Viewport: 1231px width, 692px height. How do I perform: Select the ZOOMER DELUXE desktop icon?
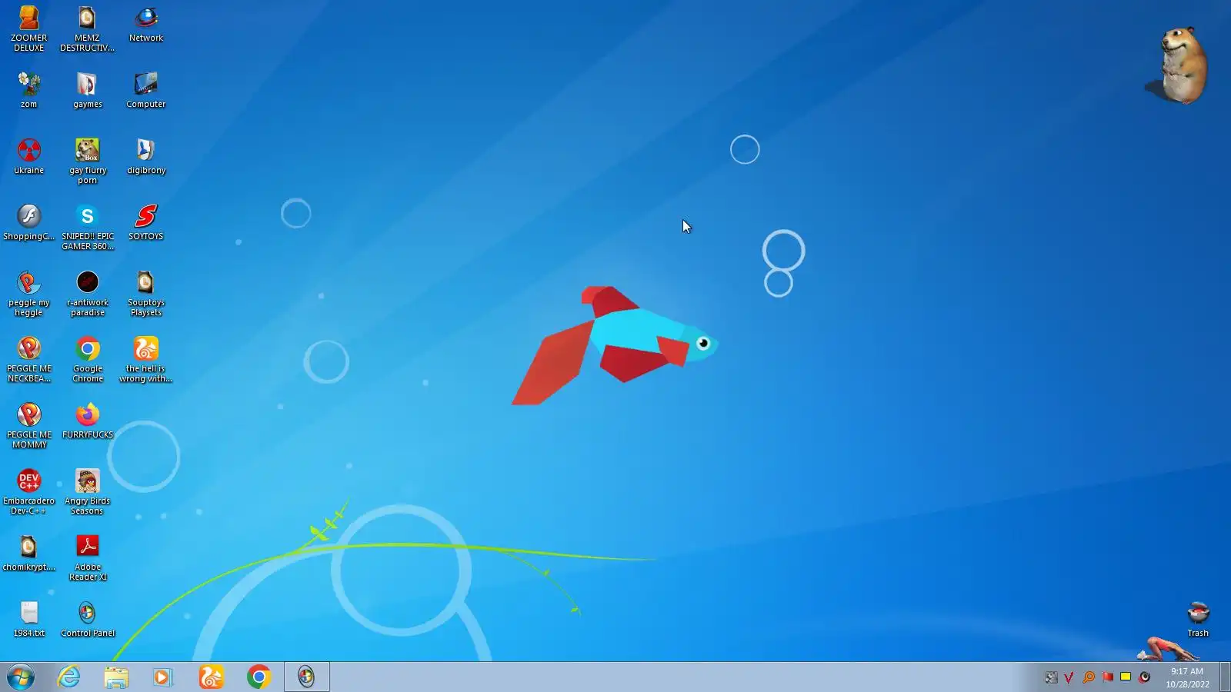click(x=28, y=28)
